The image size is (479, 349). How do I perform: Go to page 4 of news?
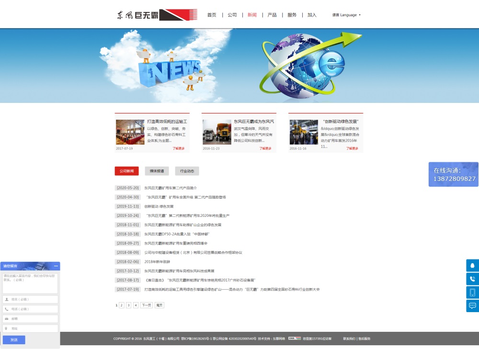(x=136, y=305)
